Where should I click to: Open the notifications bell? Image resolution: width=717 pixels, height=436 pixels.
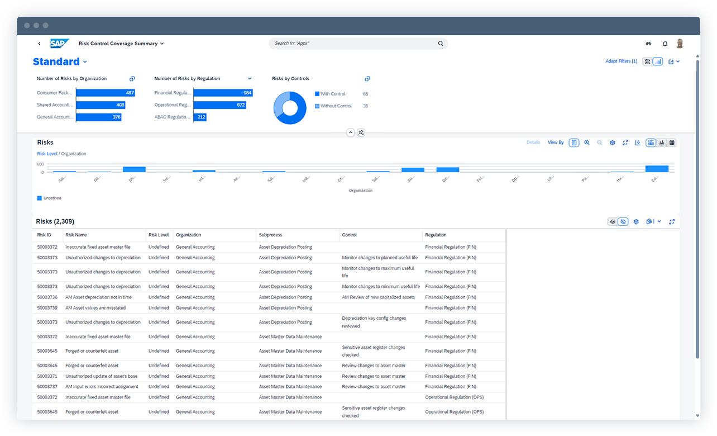tap(665, 44)
